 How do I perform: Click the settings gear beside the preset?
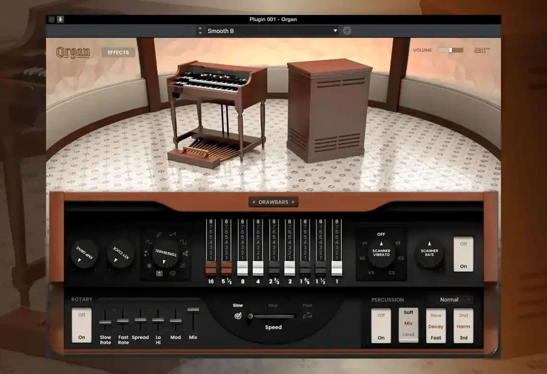tap(347, 31)
